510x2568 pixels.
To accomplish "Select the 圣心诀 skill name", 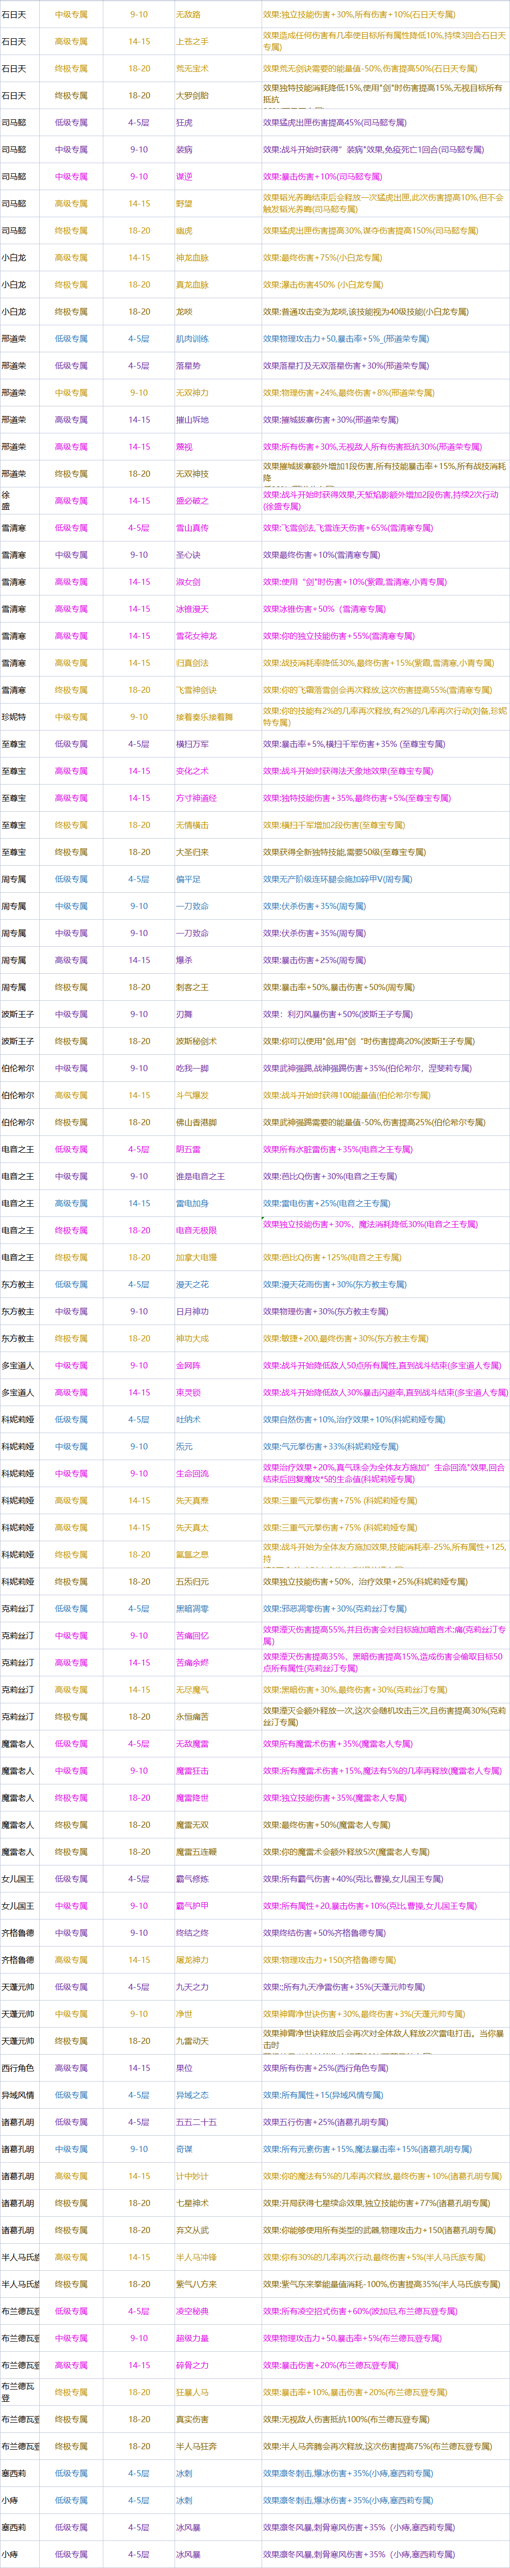I will click(x=188, y=554).
